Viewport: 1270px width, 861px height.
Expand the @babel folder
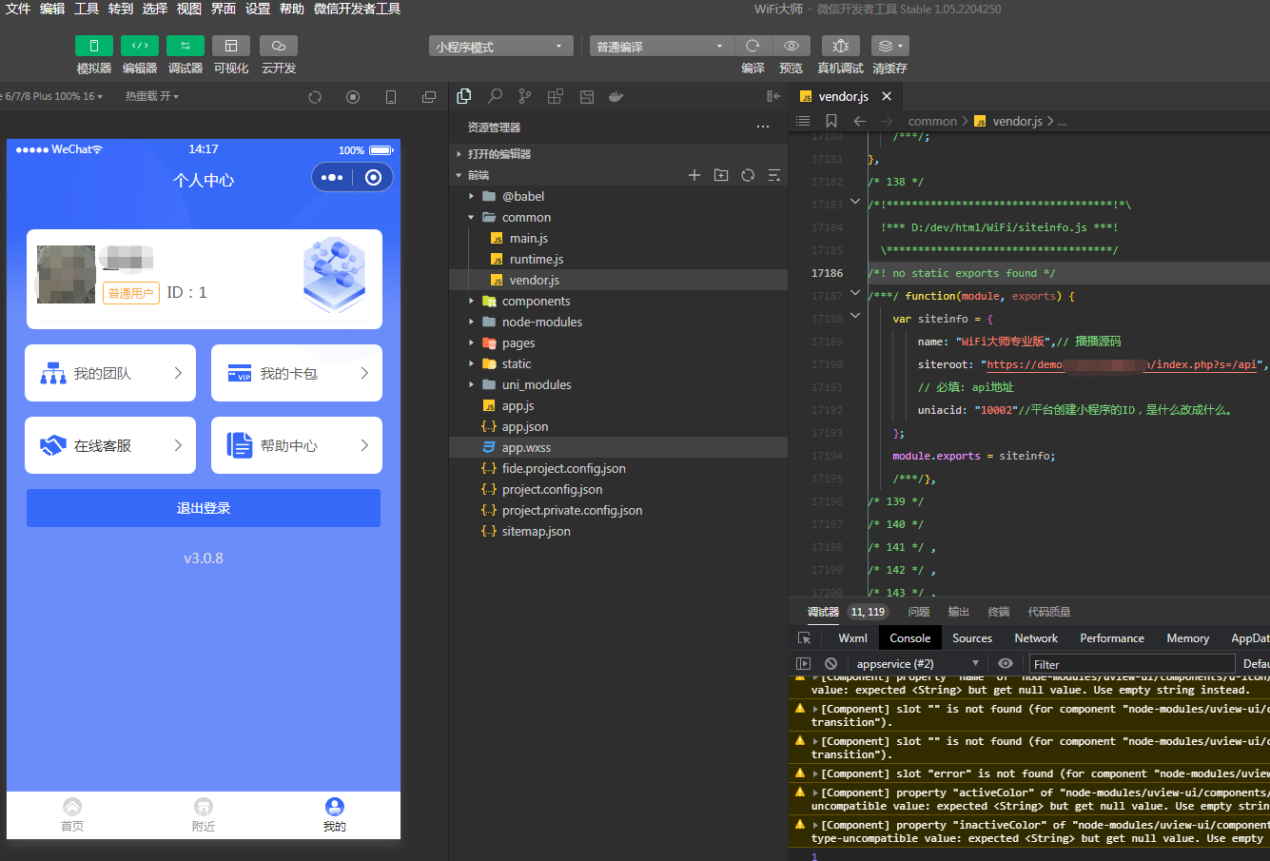tap(618, 196)
